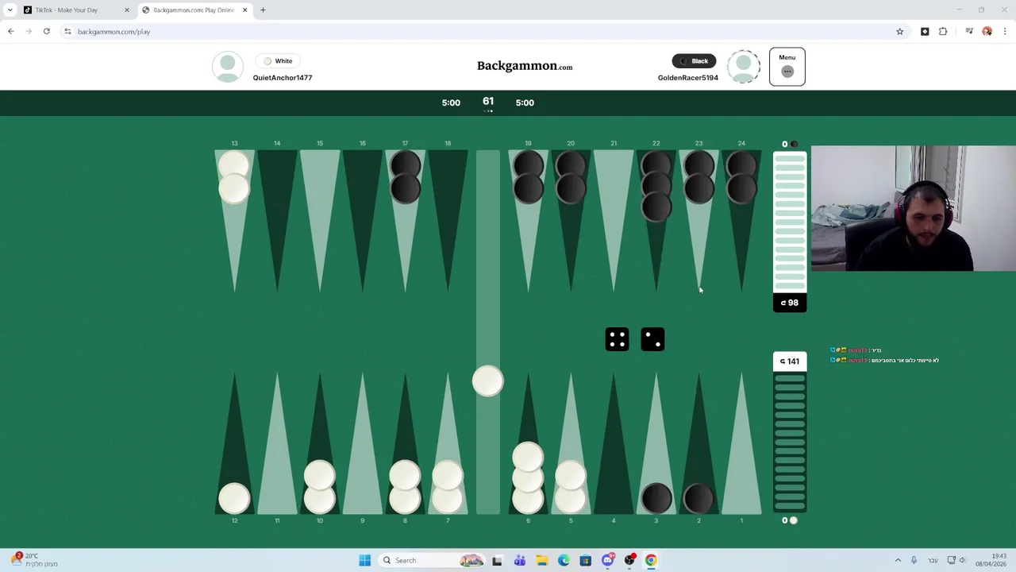Select top white checker on point 5
Viewport: 1016px width, 572px height.
coord(571,475)
